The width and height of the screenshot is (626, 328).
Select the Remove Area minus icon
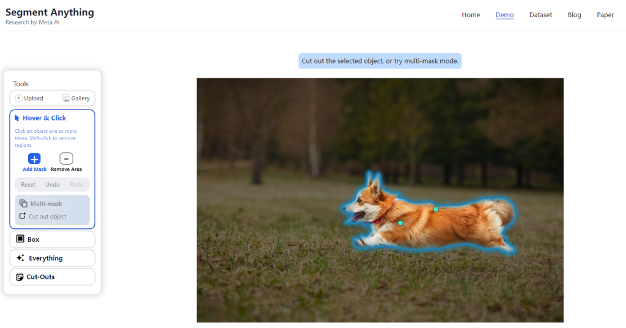tap(66, 158)
